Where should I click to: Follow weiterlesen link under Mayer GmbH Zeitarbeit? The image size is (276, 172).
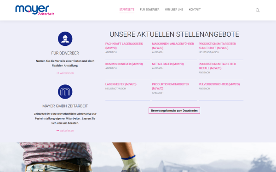point(65,131)
